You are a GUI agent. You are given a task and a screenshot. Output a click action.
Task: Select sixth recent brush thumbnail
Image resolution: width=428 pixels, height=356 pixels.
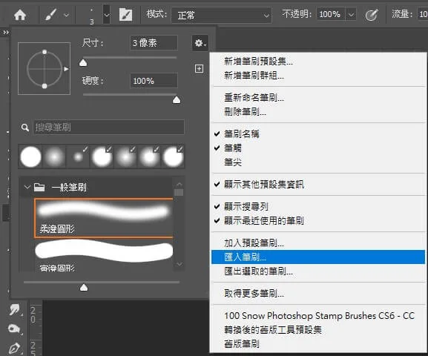point(149,156)
